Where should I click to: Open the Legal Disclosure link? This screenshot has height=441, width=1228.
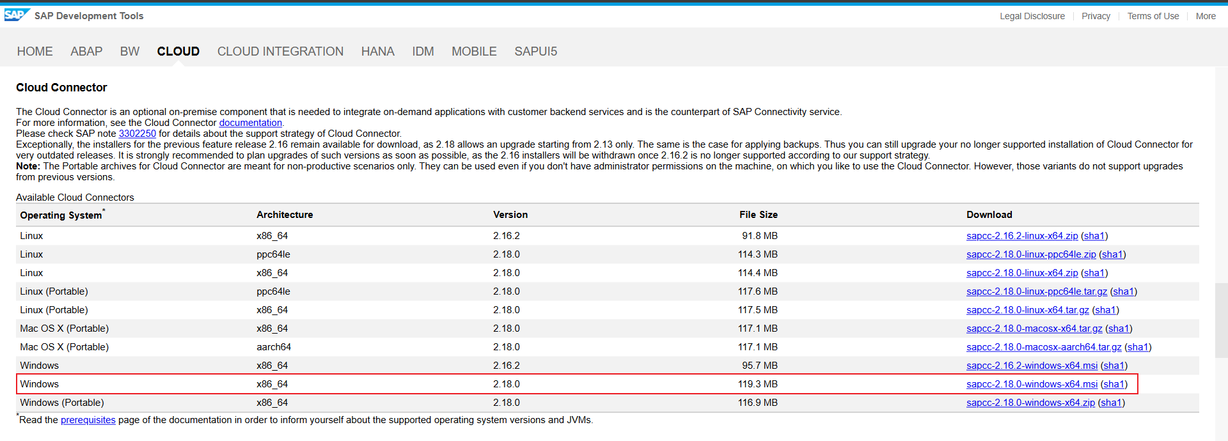click(x=1032, y=16)
